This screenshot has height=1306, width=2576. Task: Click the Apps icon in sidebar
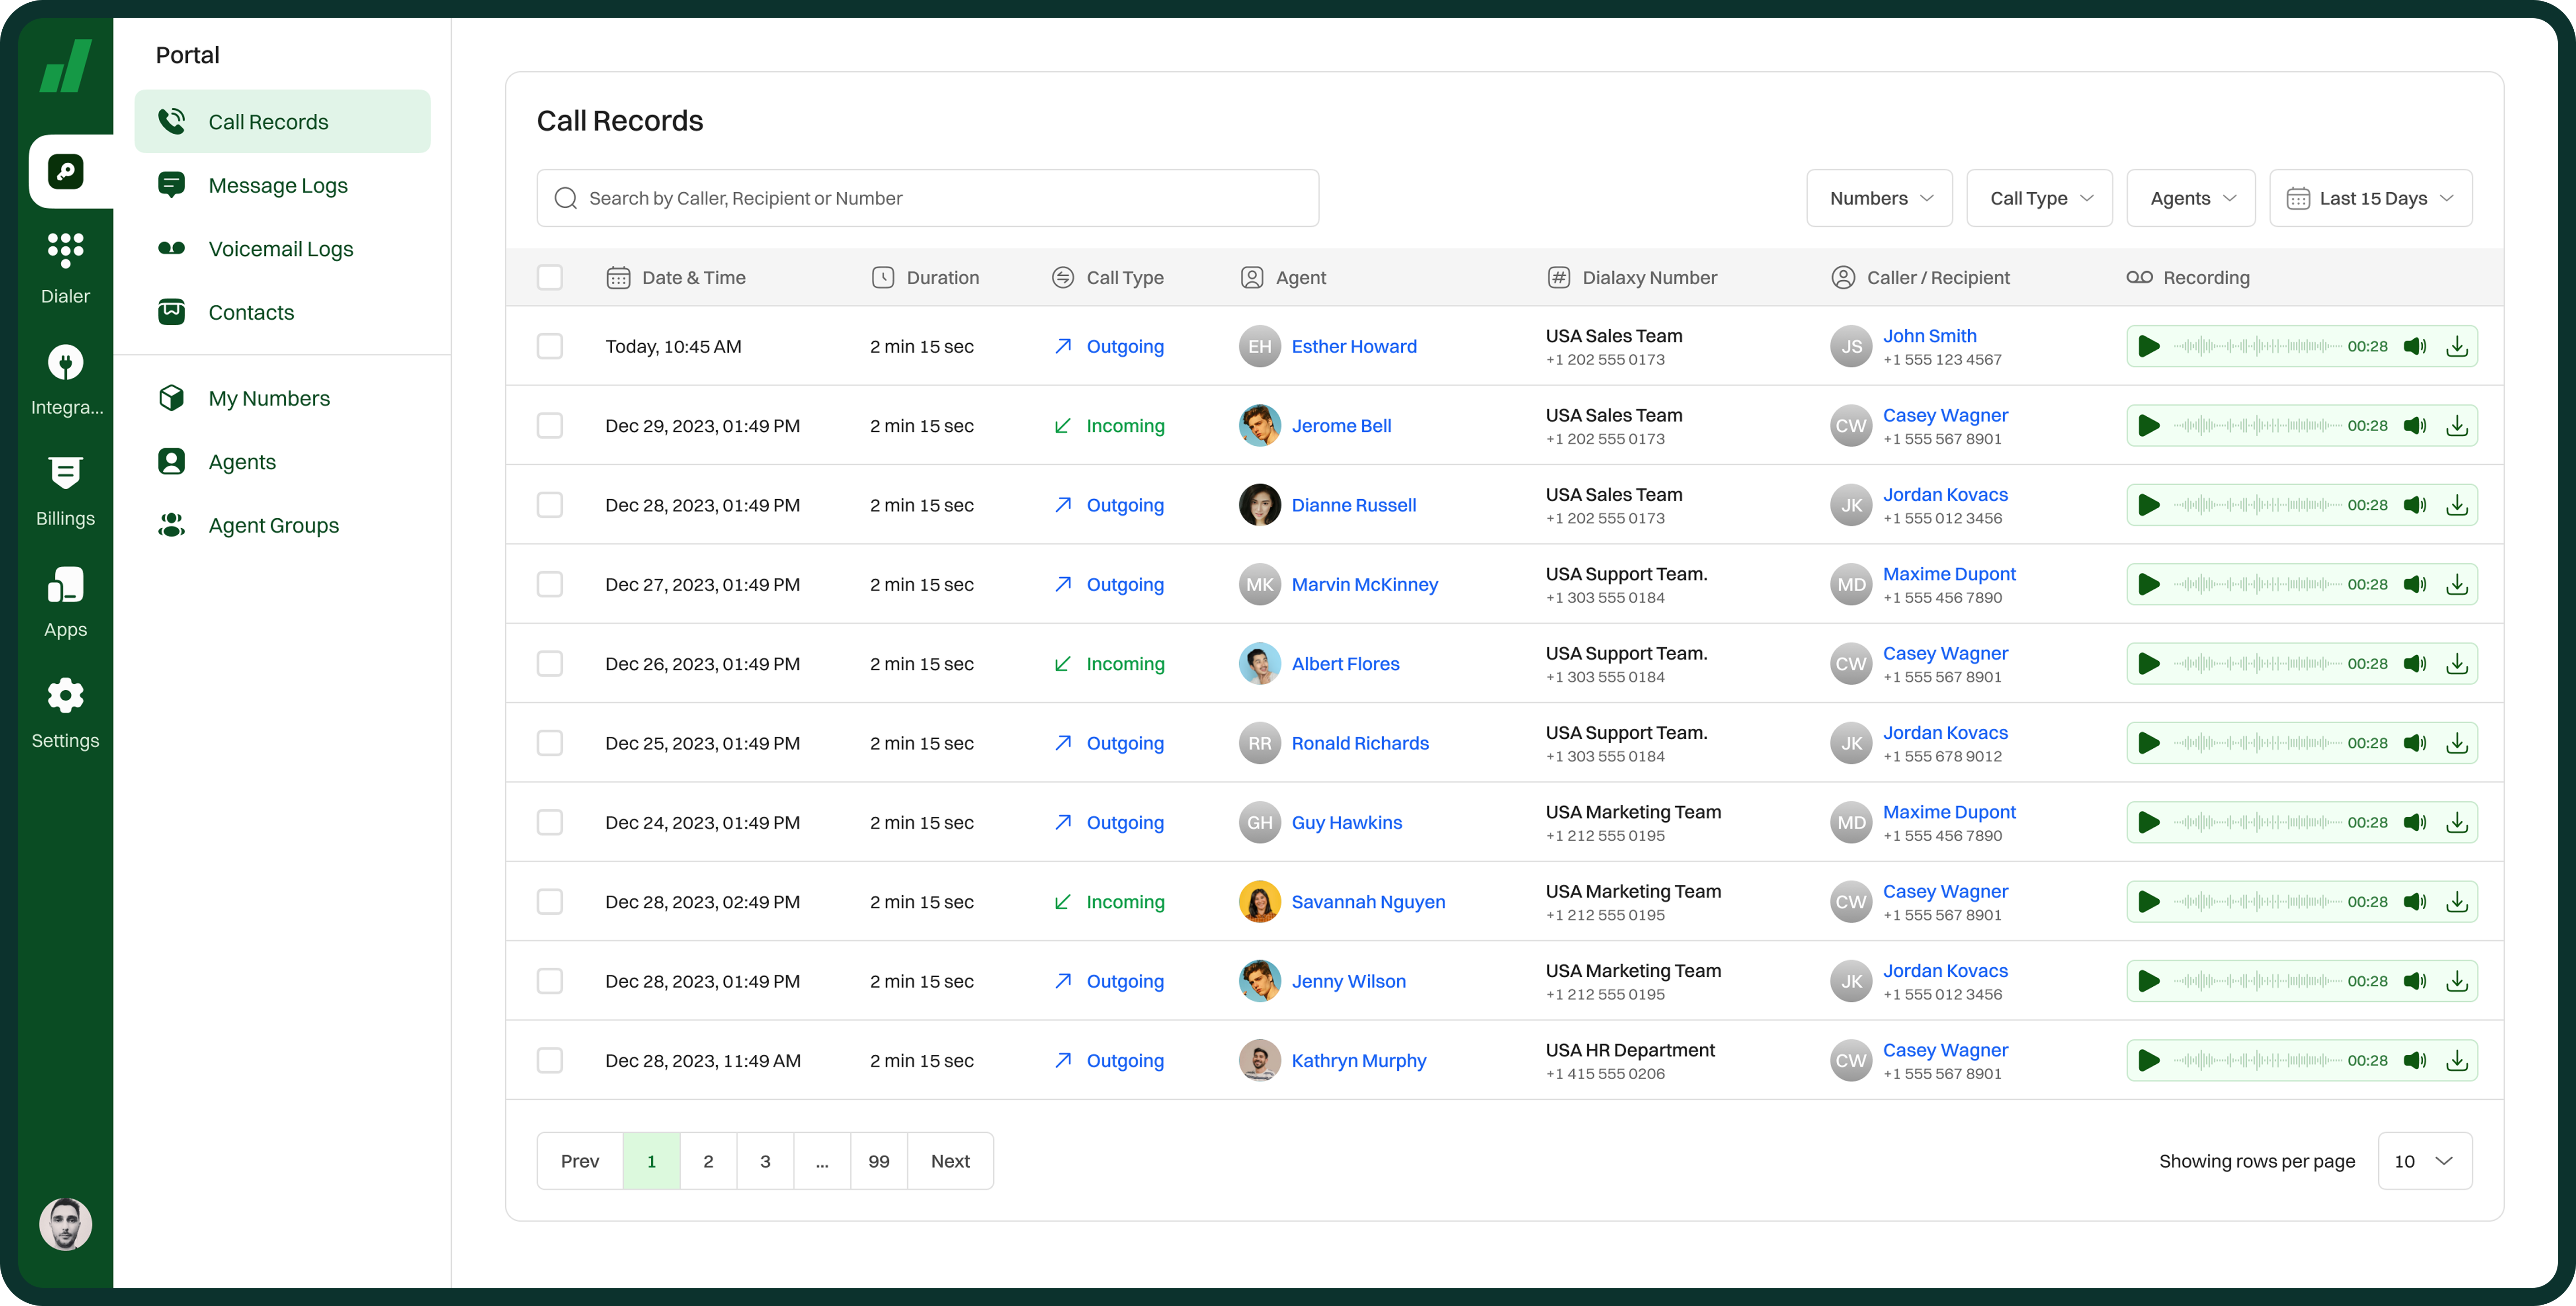(65, 585)
